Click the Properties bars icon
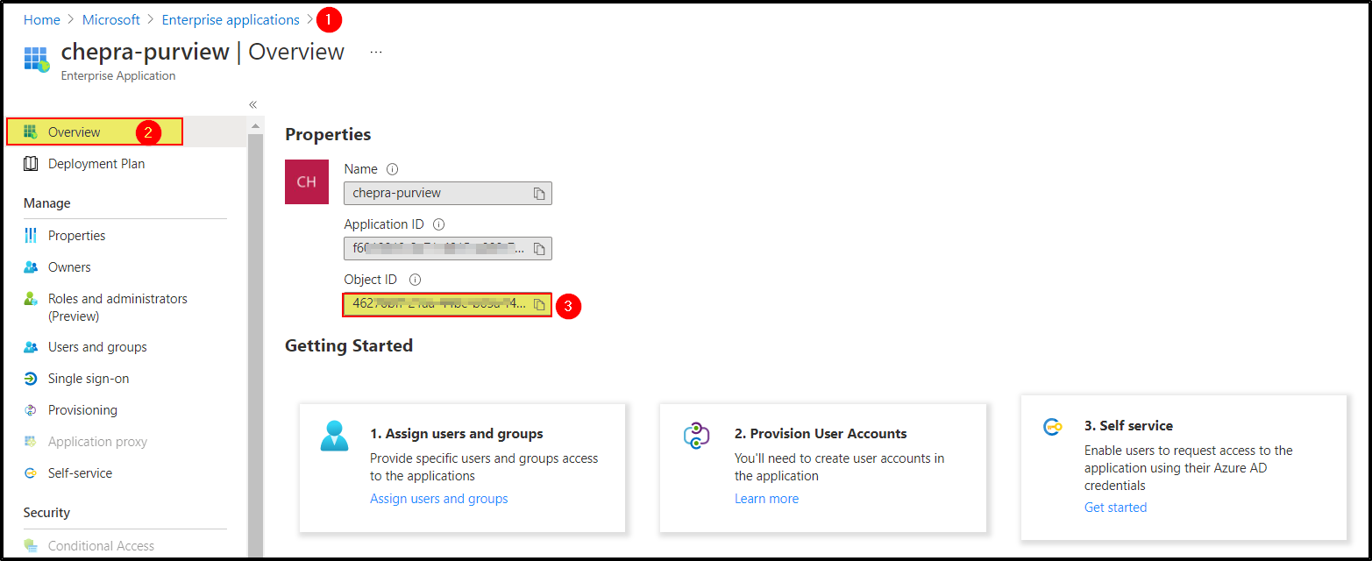 [x=31, y=236]
